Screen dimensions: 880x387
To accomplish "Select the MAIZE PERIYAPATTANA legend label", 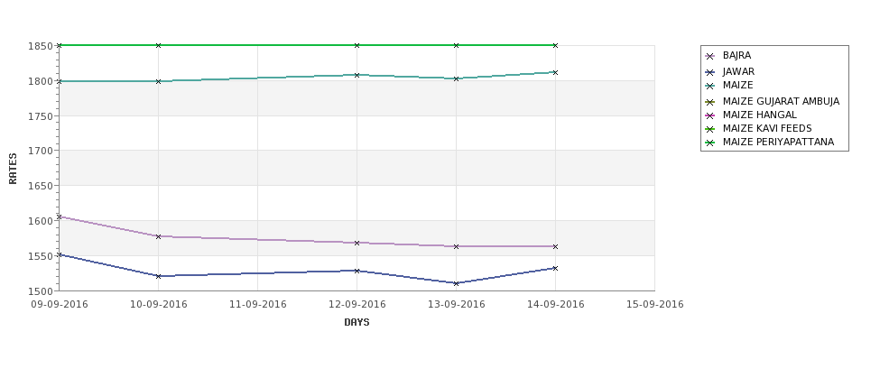I will (x=778, y=142).
